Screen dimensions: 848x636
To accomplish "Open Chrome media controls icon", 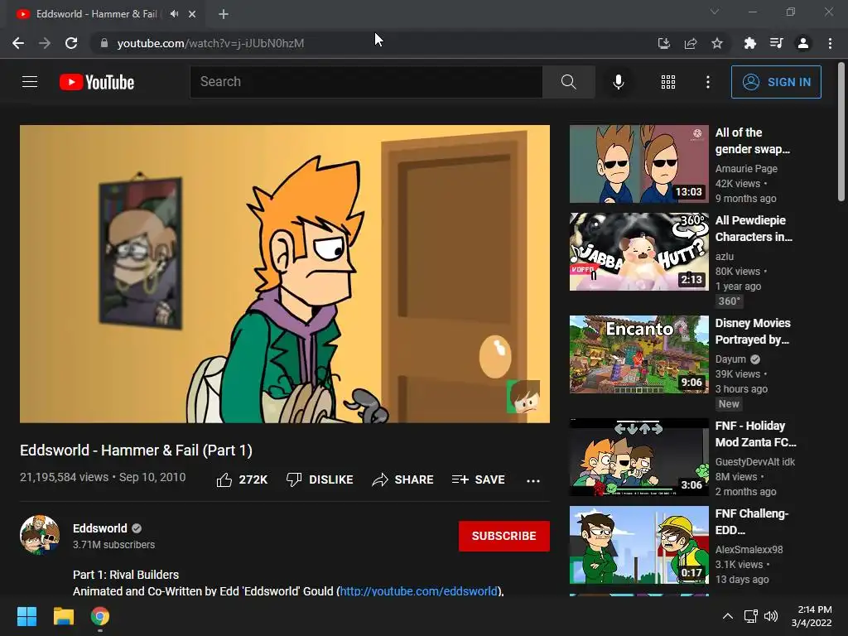I will click(x=776, y=43).
